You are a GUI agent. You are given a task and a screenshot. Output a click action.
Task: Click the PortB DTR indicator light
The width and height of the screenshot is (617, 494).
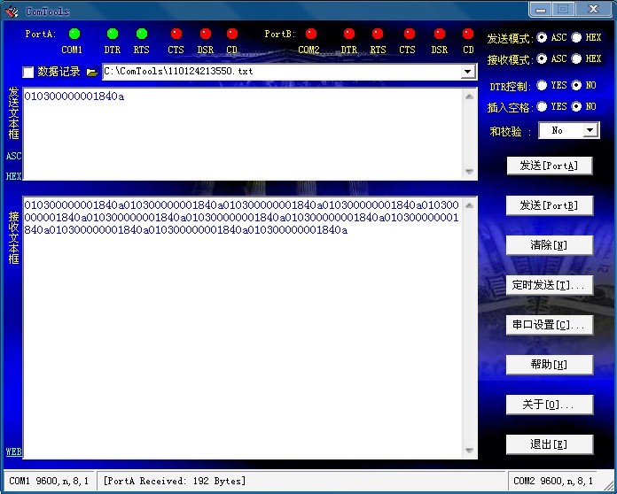(x=349, y=34)
